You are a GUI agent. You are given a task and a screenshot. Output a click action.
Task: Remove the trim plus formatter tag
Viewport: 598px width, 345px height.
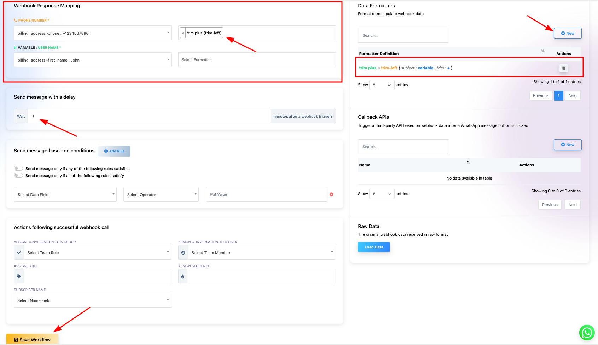coord(183,33)
